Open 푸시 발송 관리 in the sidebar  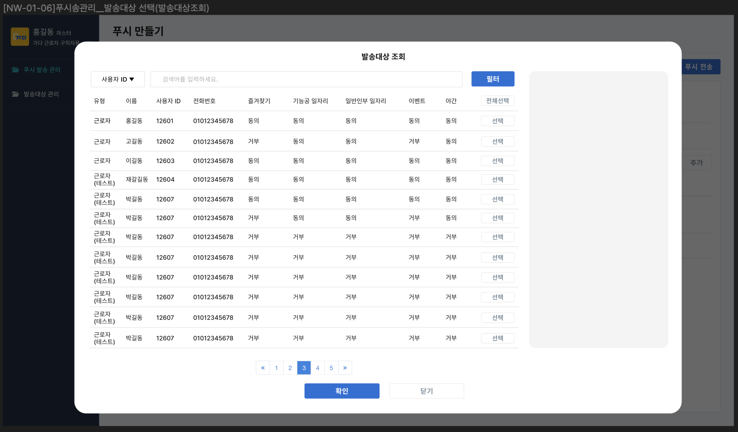(x=42, y=70)
